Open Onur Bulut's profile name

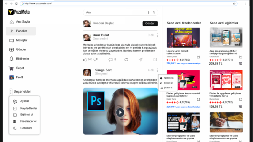click(x=101, y=35)
